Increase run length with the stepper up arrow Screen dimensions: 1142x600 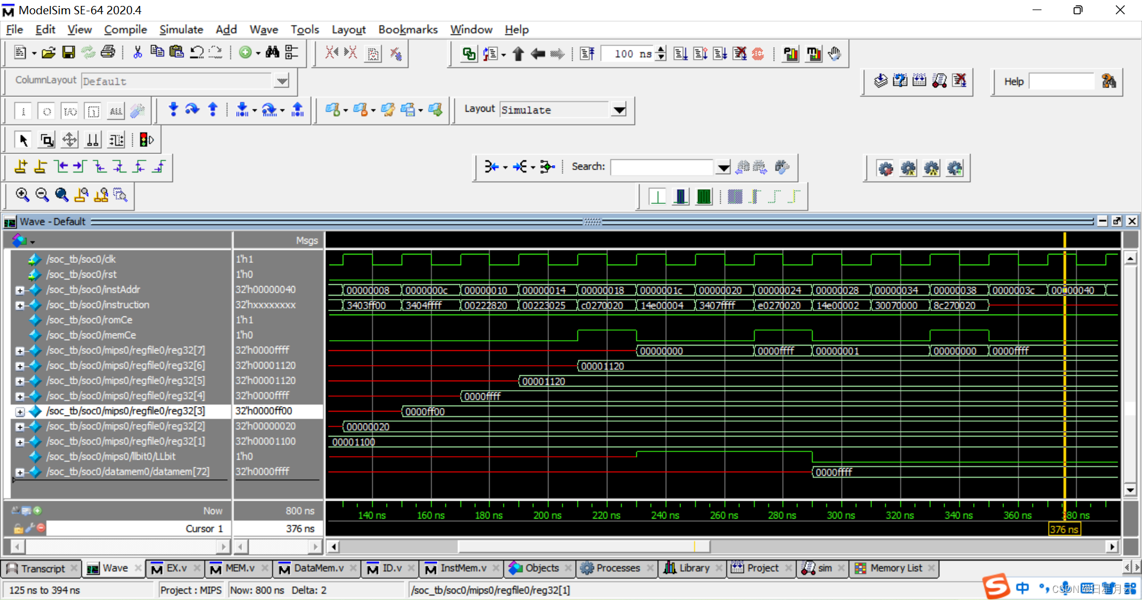tap(661, 49)
